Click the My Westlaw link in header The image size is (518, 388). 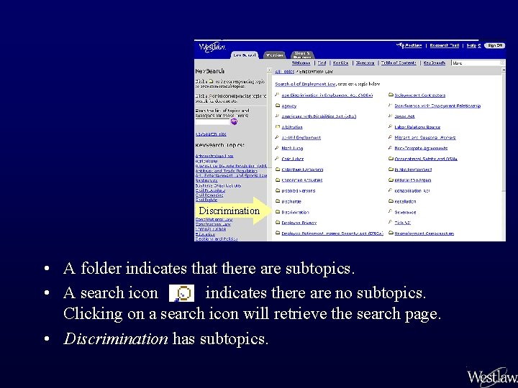[x=409, y=45]
